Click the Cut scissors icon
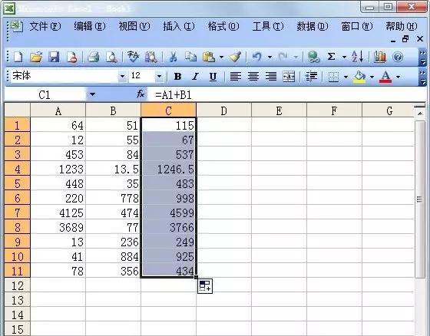Viewport: 430px width, 336px height. pyautogui.click(x=173, y=57)
